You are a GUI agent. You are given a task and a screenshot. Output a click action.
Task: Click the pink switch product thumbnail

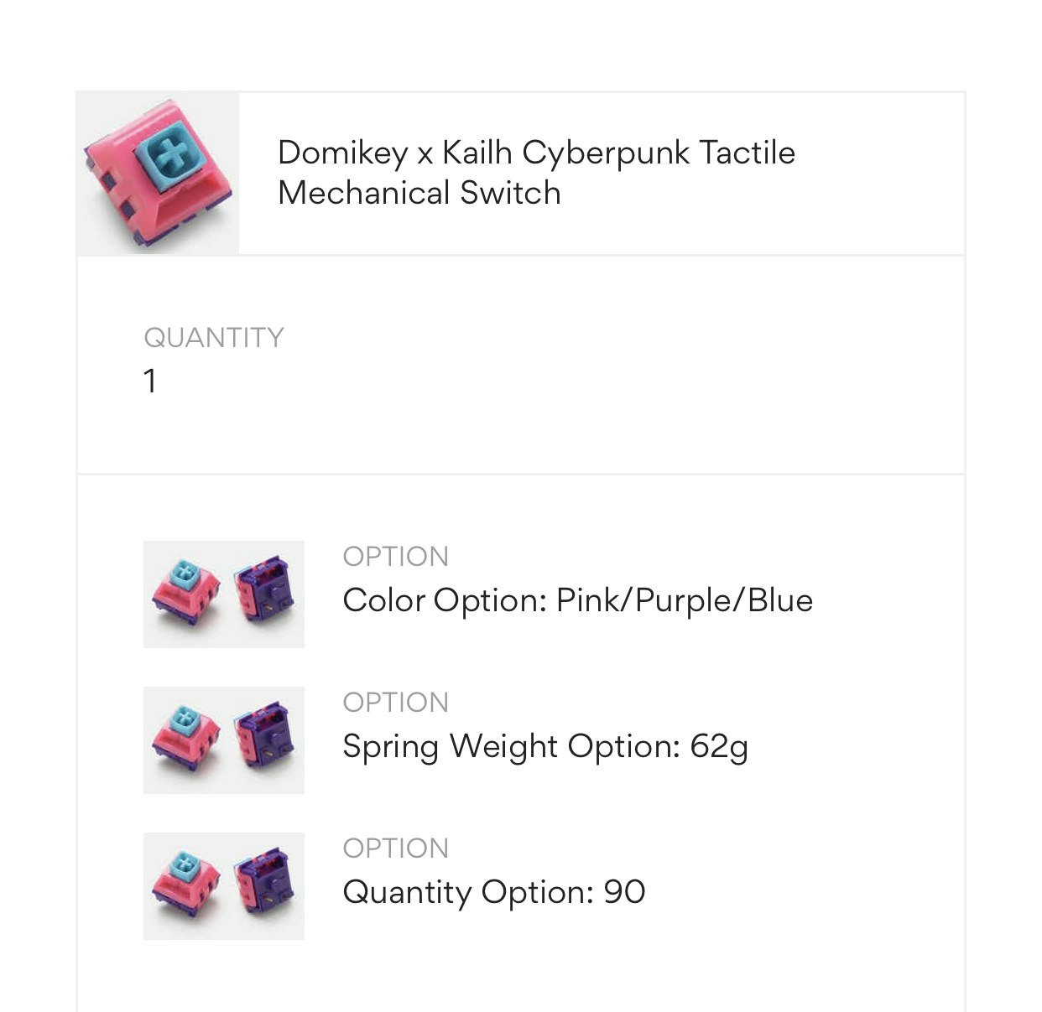(158, 174)
